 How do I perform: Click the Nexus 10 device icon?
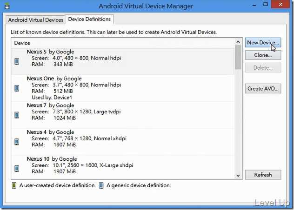point(17,169)
